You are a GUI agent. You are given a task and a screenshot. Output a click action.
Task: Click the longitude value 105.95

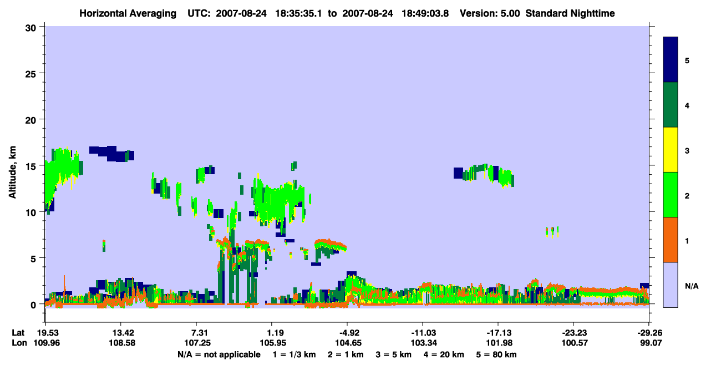click(x=272, y=343)
